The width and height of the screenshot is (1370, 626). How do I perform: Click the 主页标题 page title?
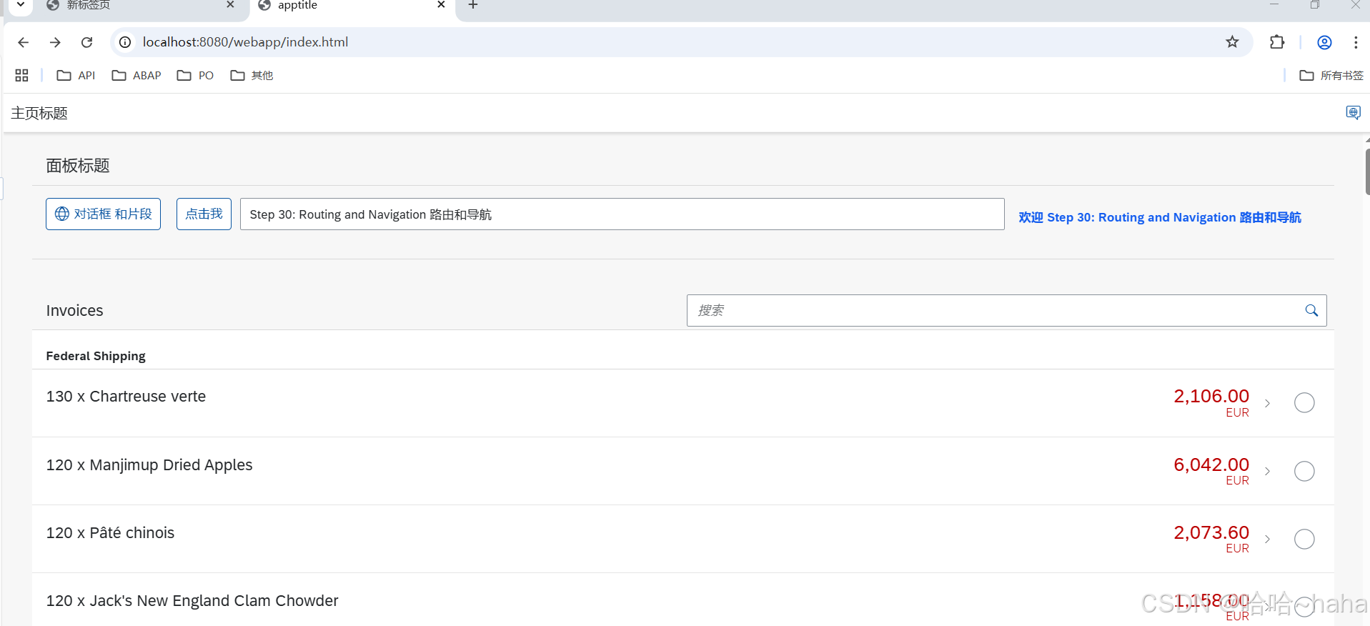coord(39,113)
